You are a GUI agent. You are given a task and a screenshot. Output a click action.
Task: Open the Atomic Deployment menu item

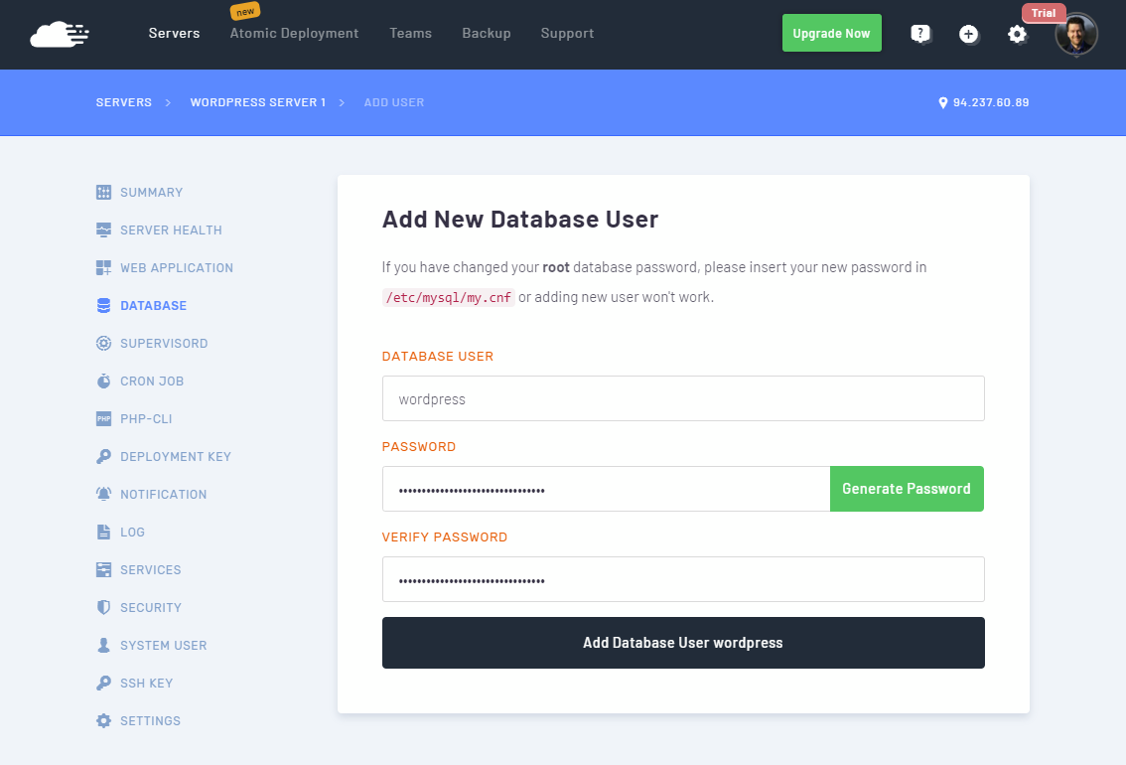[x=294, y=34]
